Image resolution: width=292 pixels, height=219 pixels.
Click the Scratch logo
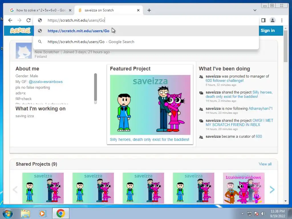(20, 31)
